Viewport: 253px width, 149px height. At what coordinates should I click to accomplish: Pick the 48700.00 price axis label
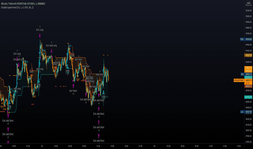[x=248, y=90]
